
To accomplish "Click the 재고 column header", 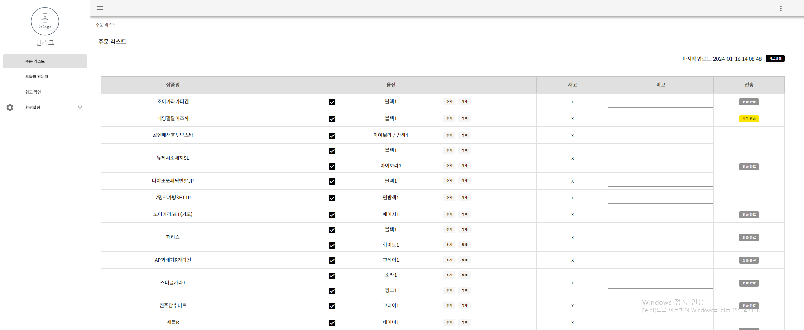I will pos(572,85).
